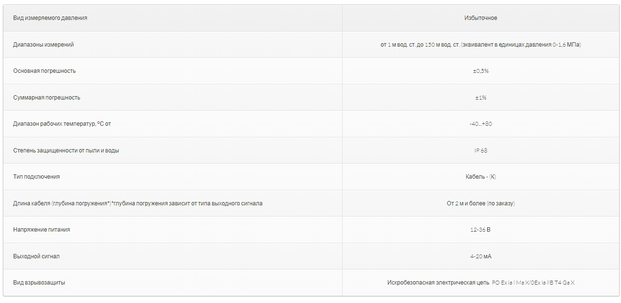The height and width of the screenshot is (303, 621).
Task: Select the 'IP 68' protection value
Action: click(480, 151)
